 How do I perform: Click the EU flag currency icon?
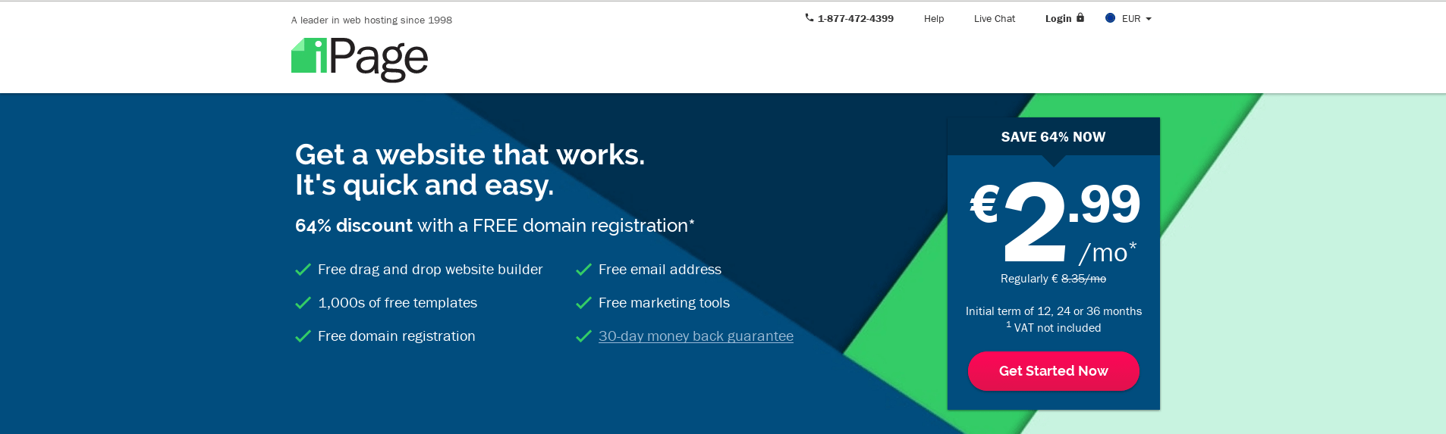(1110, 17)
